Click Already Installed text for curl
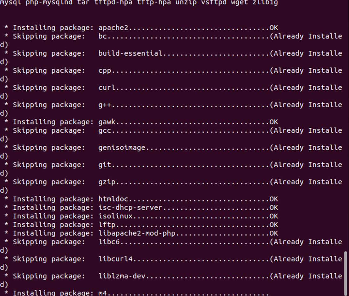 click(x=306, y=88)
